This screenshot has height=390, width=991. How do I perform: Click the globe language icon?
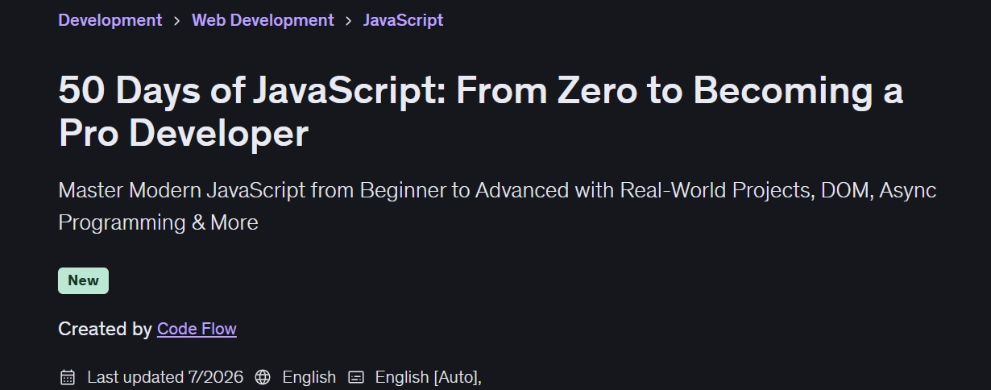(x=263, y=377)
